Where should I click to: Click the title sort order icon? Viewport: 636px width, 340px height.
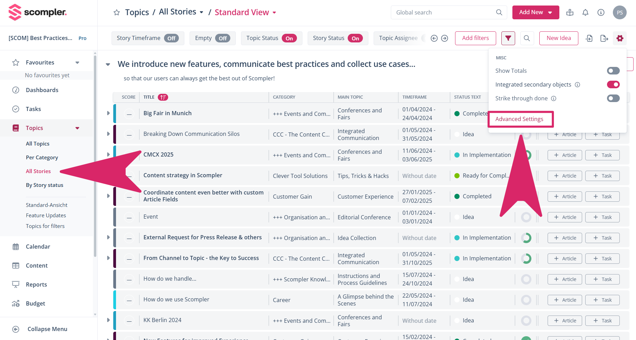coord(163,97)
